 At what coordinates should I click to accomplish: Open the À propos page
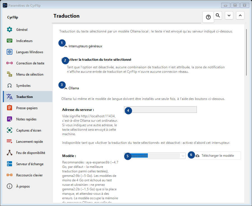click(28, 186)
